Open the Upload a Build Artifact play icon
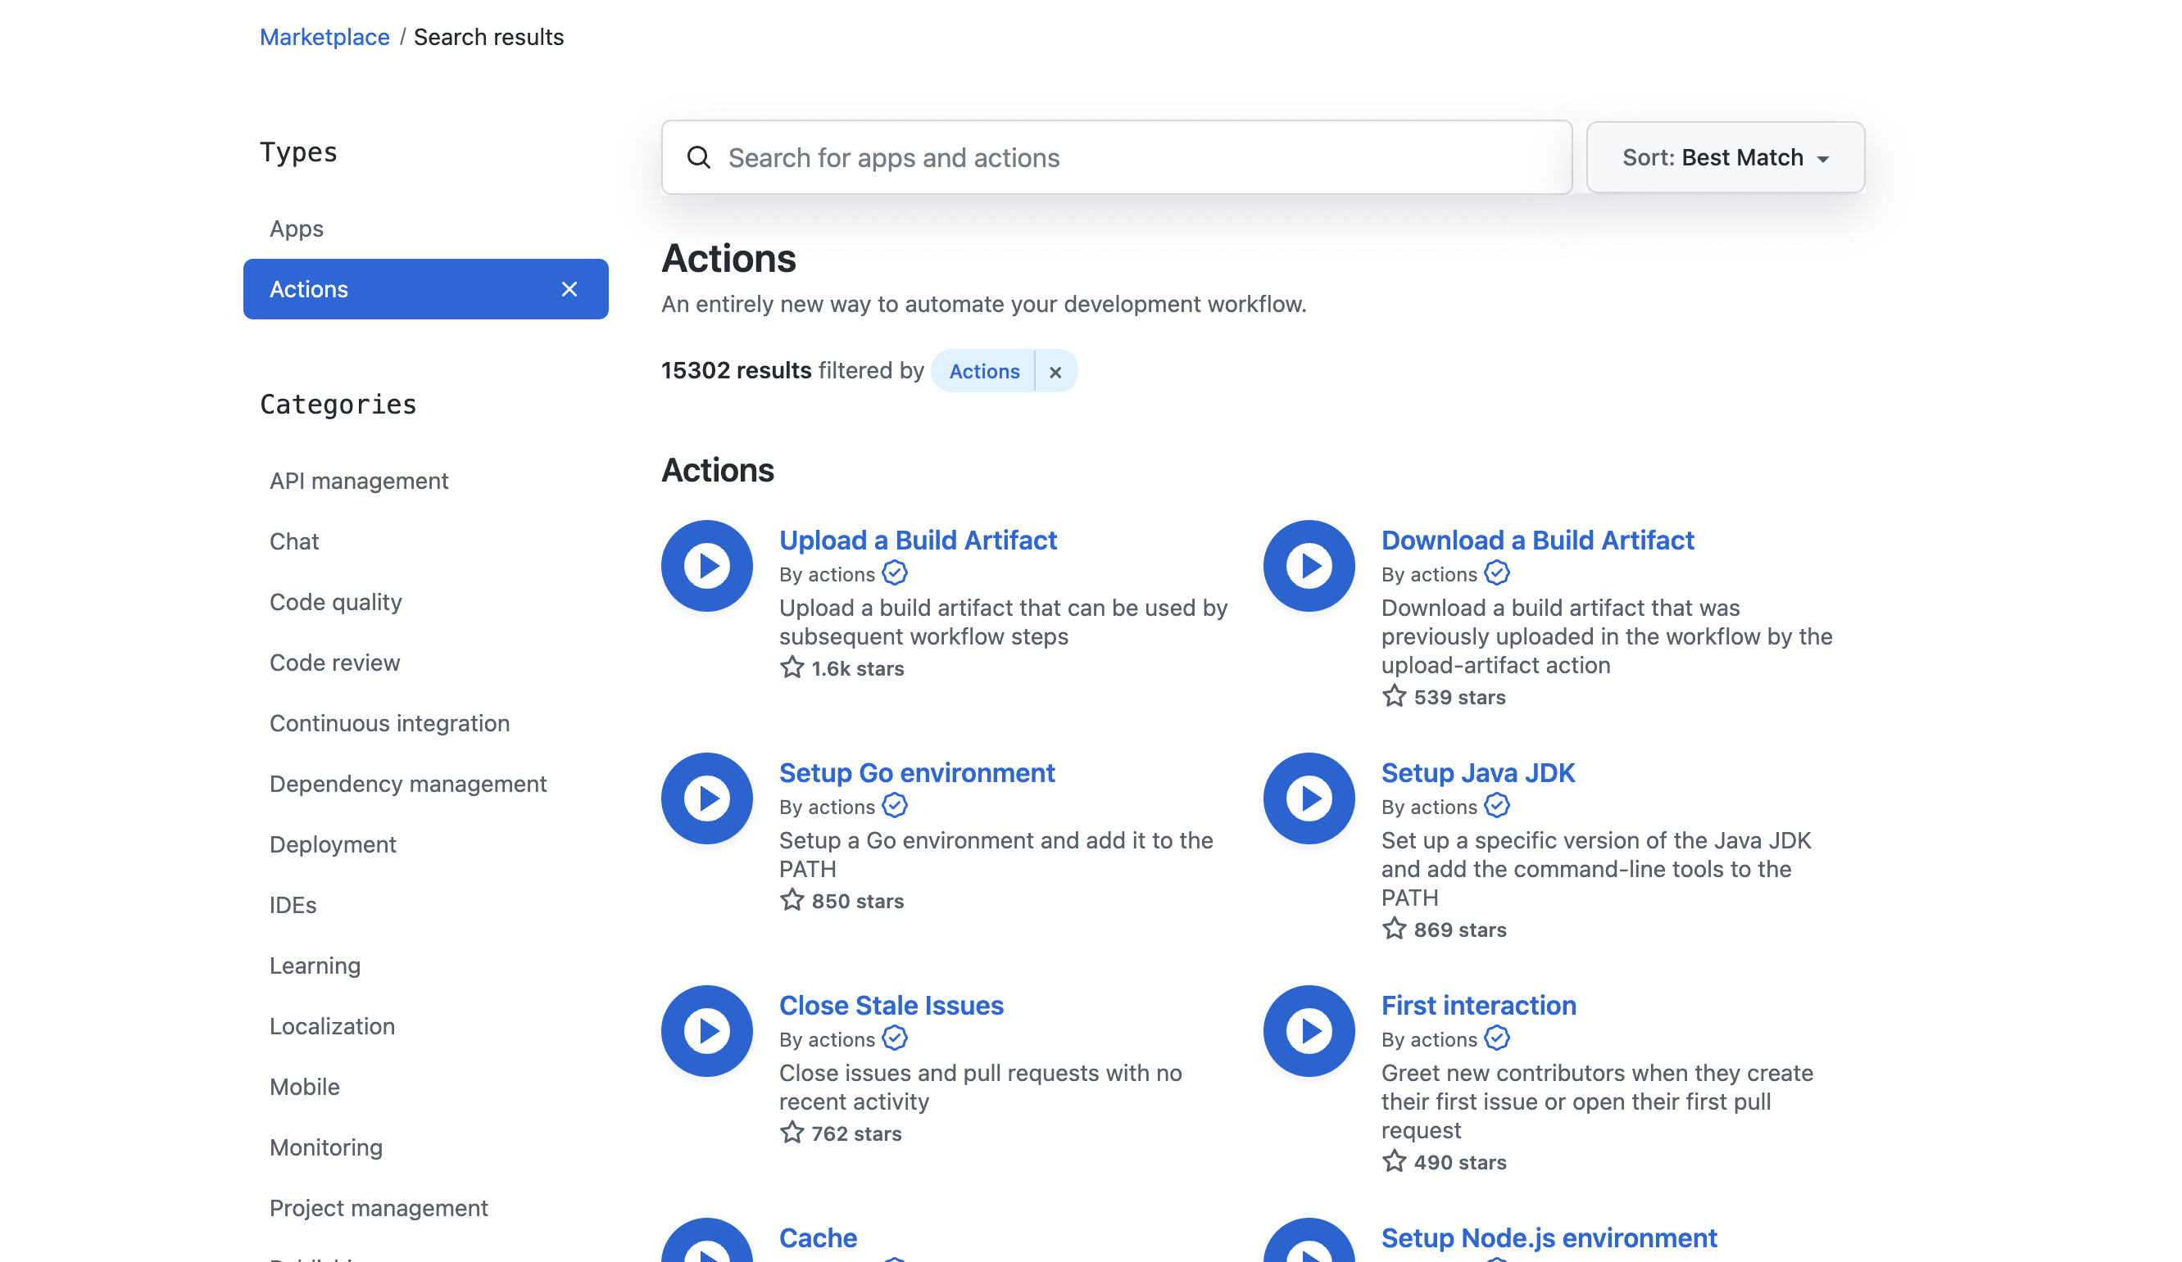 click(x=706, y=566)
